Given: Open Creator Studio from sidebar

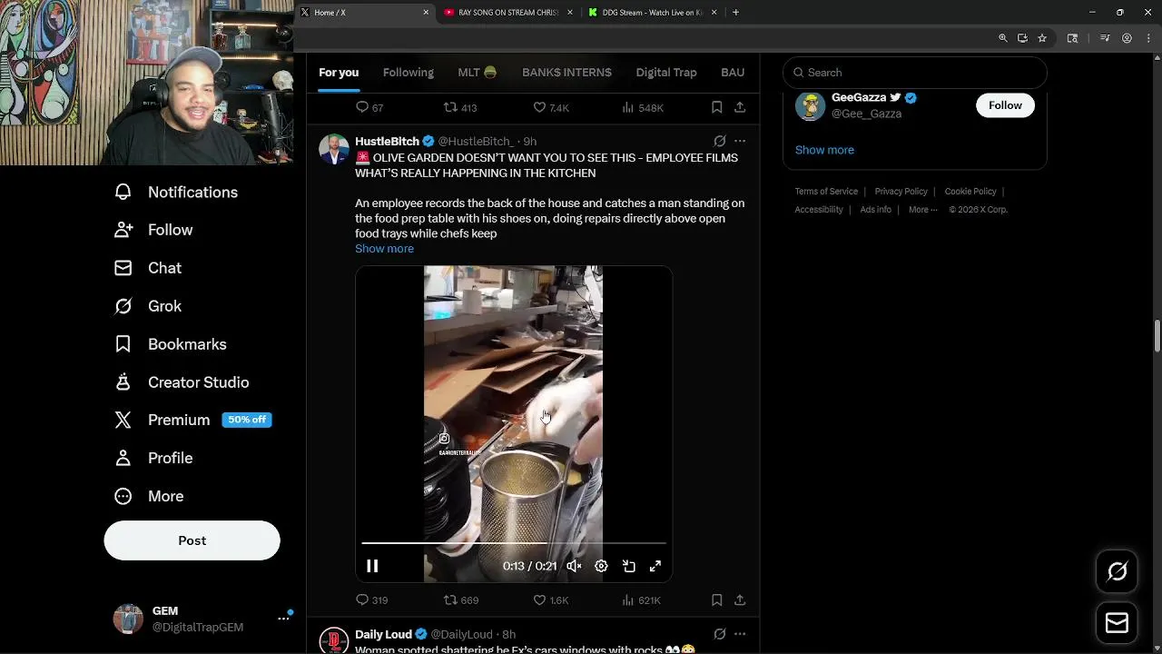Looking at the screenshot, I should [x=182, y=382].
